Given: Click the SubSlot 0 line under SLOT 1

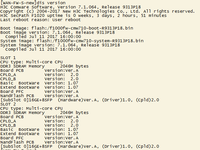Looking at the screenshot, I should 80,100.
